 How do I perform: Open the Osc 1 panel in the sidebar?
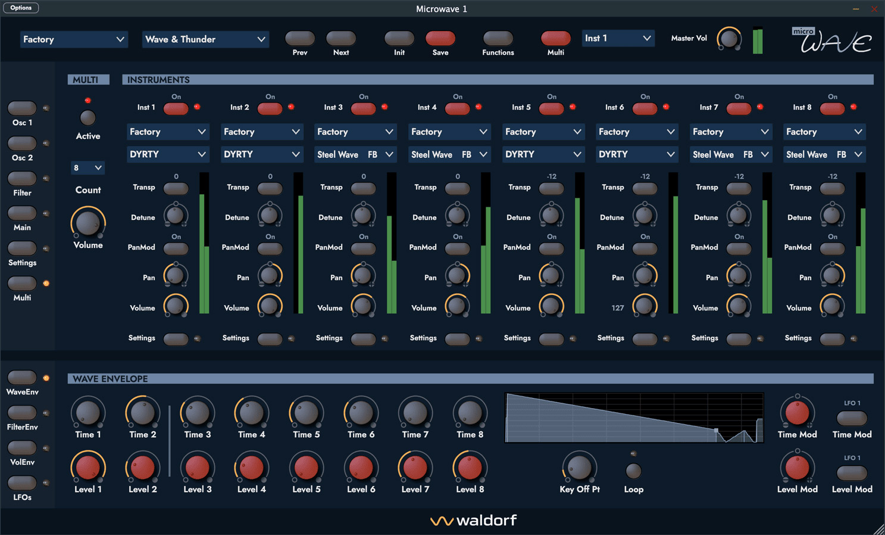pyautogui.click(x=22, y=108)
